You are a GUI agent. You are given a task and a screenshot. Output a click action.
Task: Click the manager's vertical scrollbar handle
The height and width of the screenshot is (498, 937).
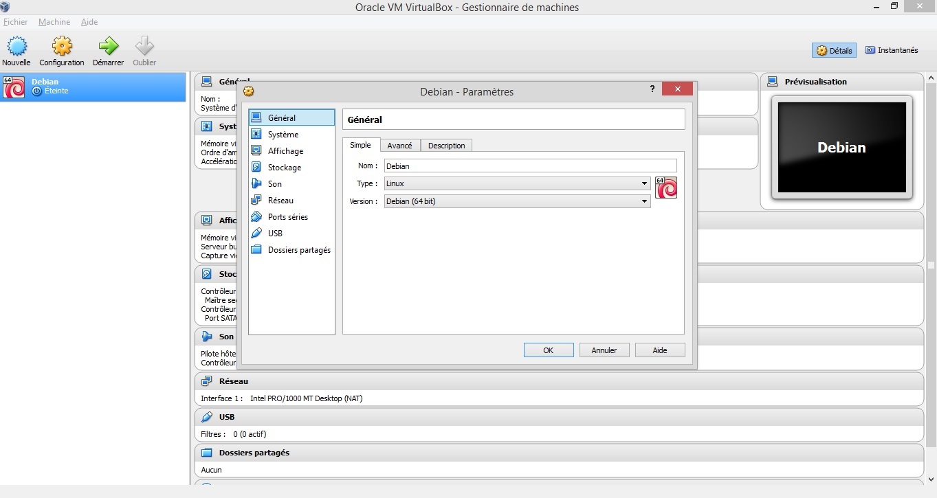[x=931, y=264]
